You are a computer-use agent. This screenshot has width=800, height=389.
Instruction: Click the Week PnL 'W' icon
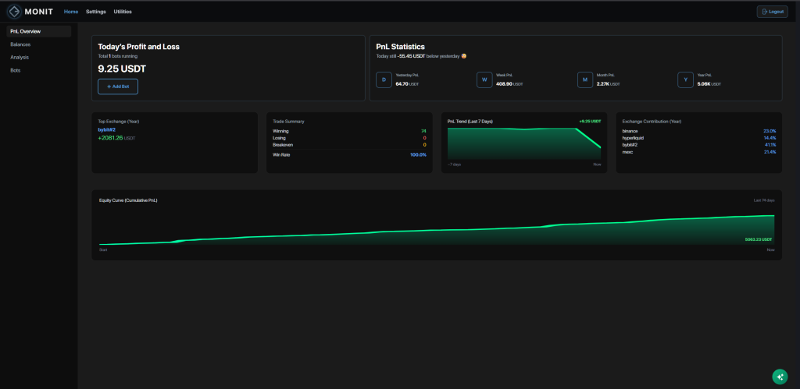tap(484, 80)
